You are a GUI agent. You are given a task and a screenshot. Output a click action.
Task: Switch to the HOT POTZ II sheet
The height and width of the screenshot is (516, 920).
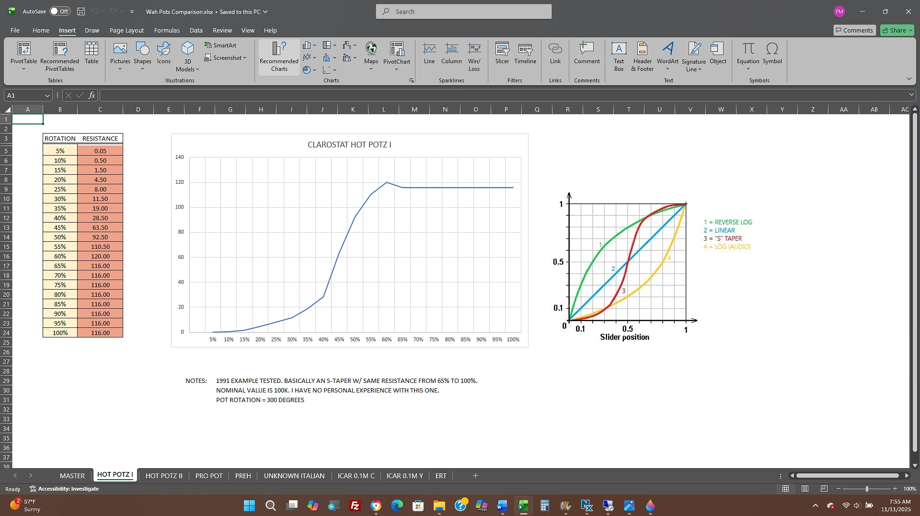click(x=164, y=476)
